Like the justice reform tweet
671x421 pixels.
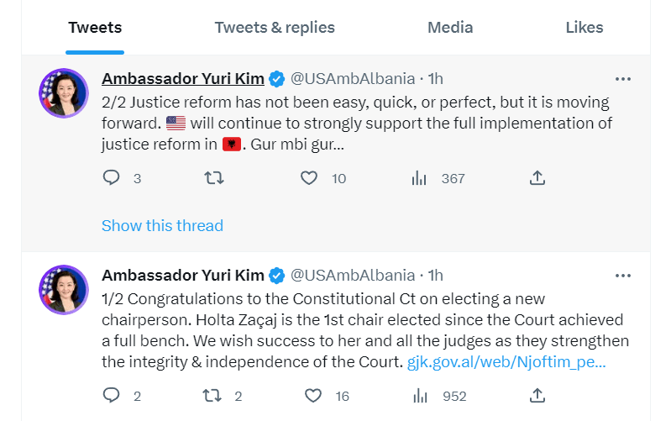pos(309,178)
